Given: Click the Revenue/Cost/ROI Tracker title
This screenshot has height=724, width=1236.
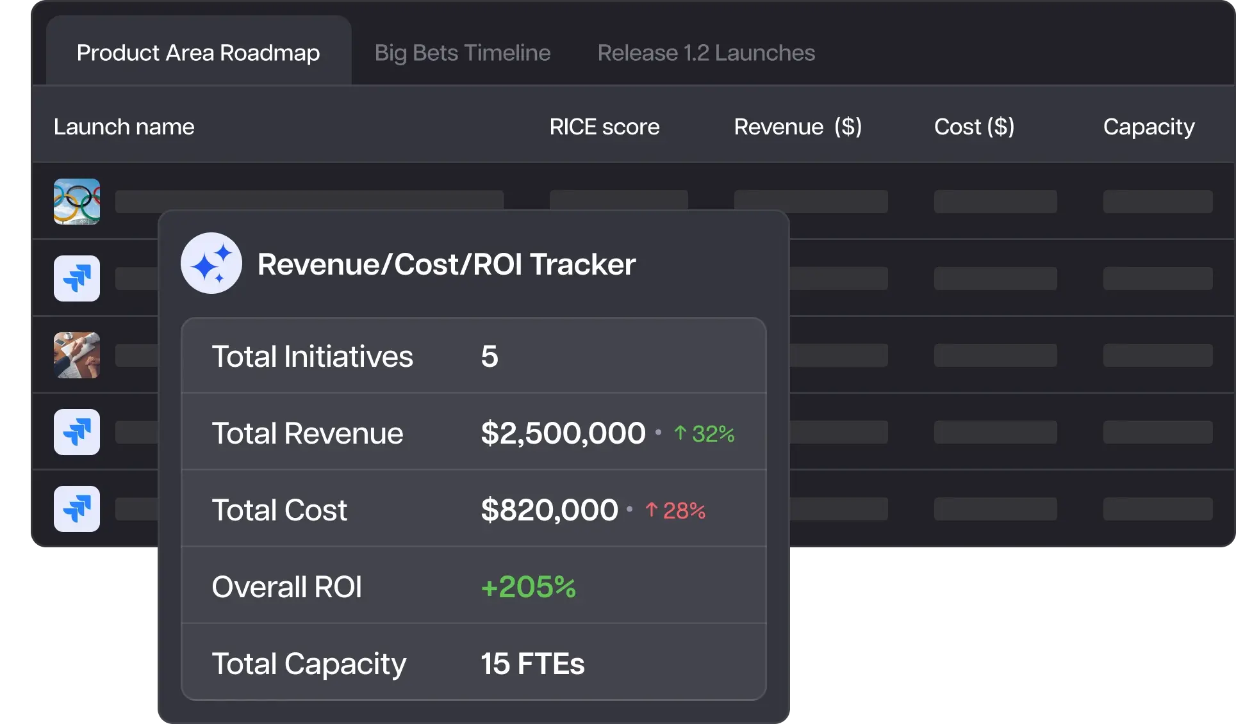Looking at the screenshot, I should coord(446,264).
